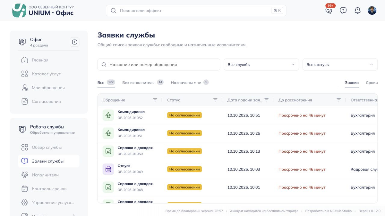Select the Сроки view tab
385x216 pixels.
(x=372, y=83)
